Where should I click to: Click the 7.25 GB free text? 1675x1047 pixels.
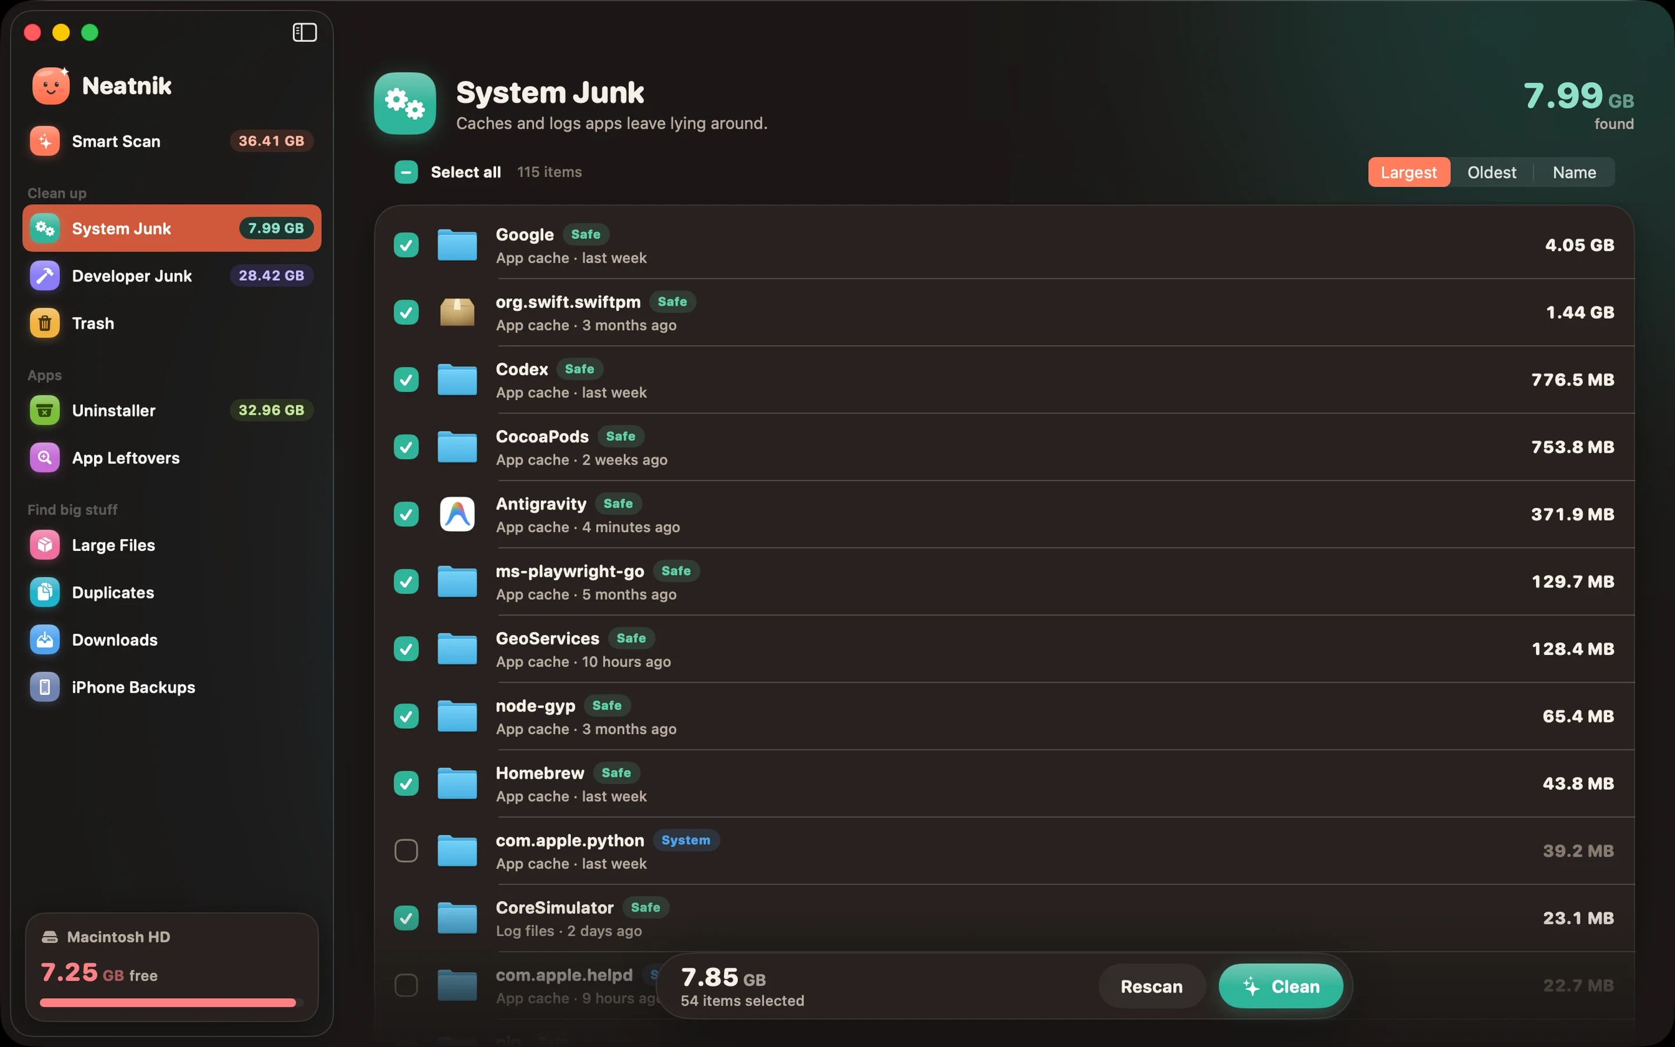click(x=99, y=973)
